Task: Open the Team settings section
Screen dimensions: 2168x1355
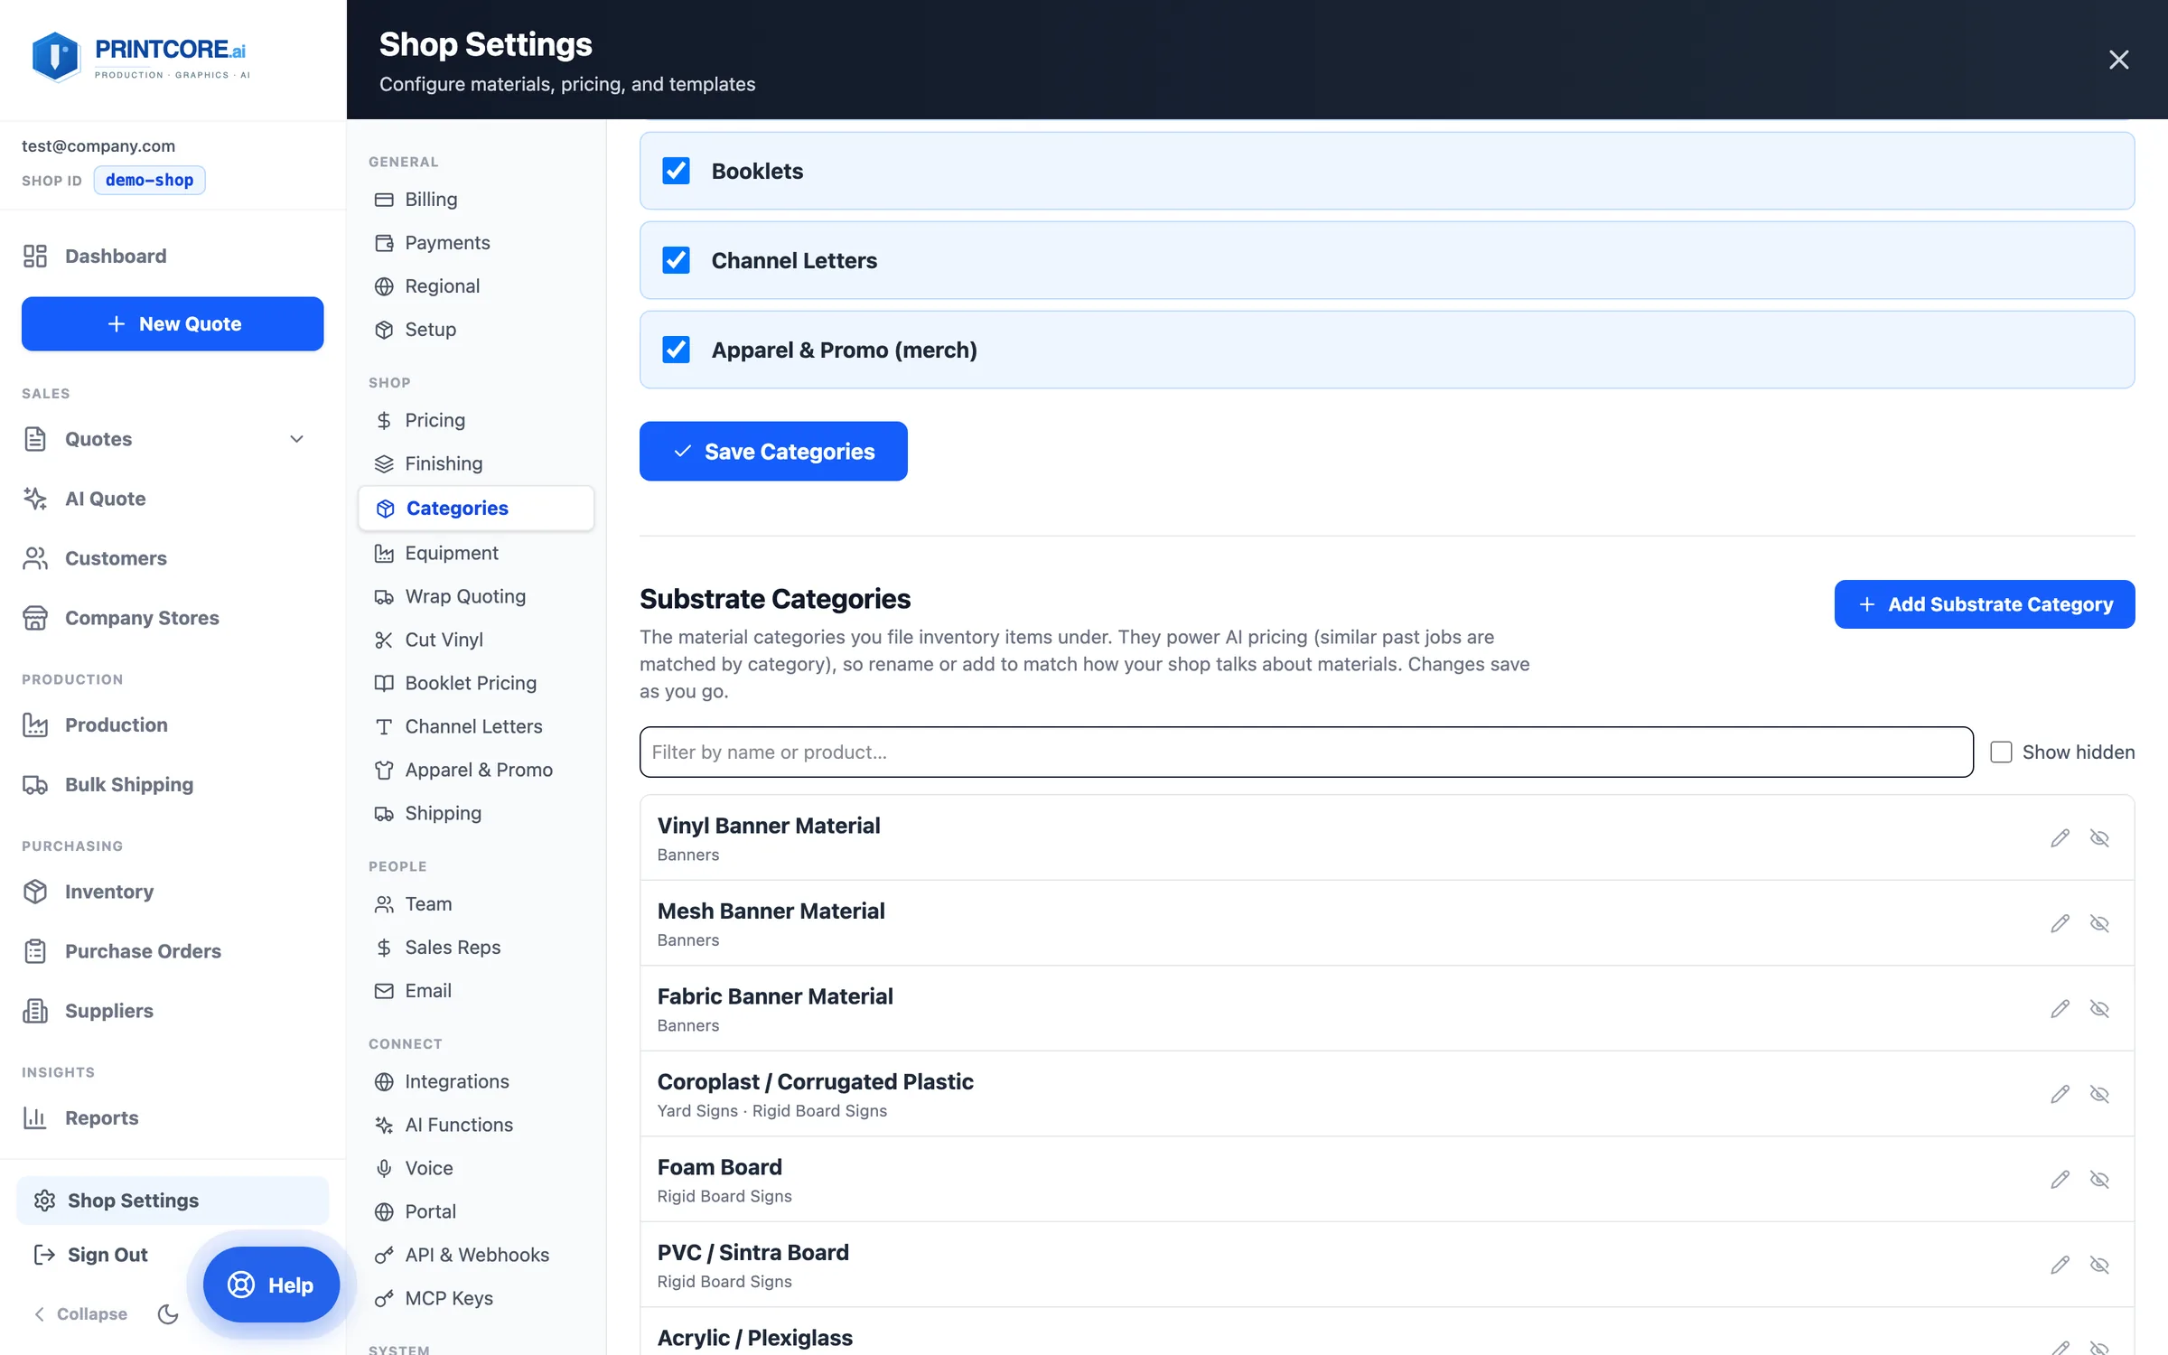Action: [476, 903]
